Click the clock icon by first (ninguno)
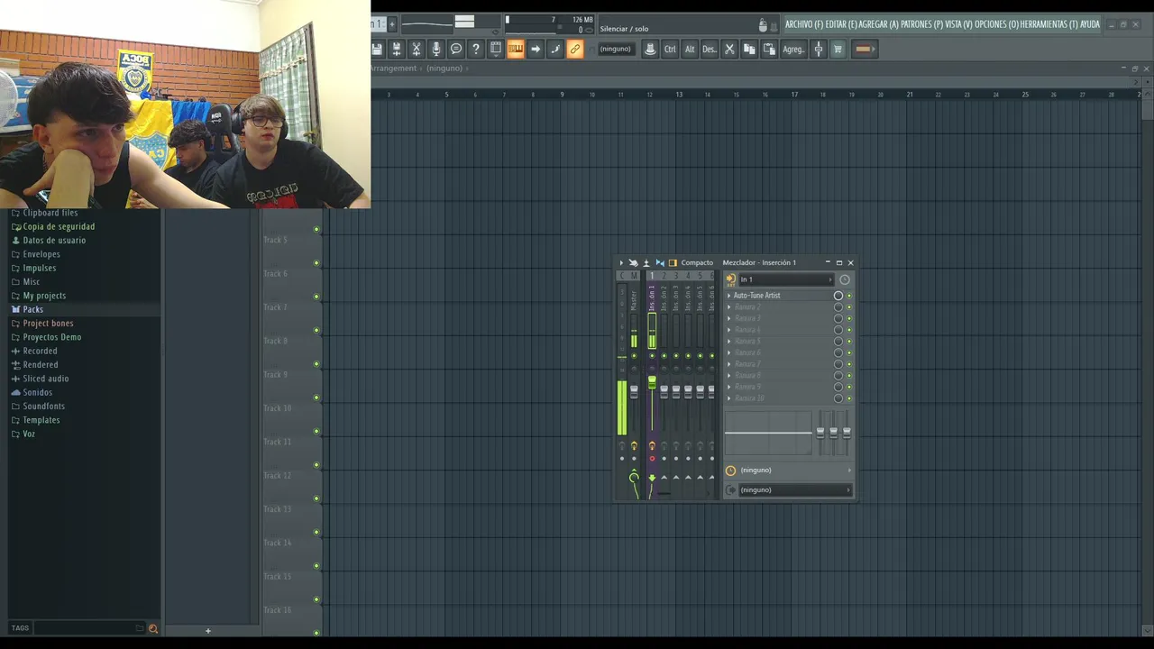The image size is (1154, 649). (731, 471)
